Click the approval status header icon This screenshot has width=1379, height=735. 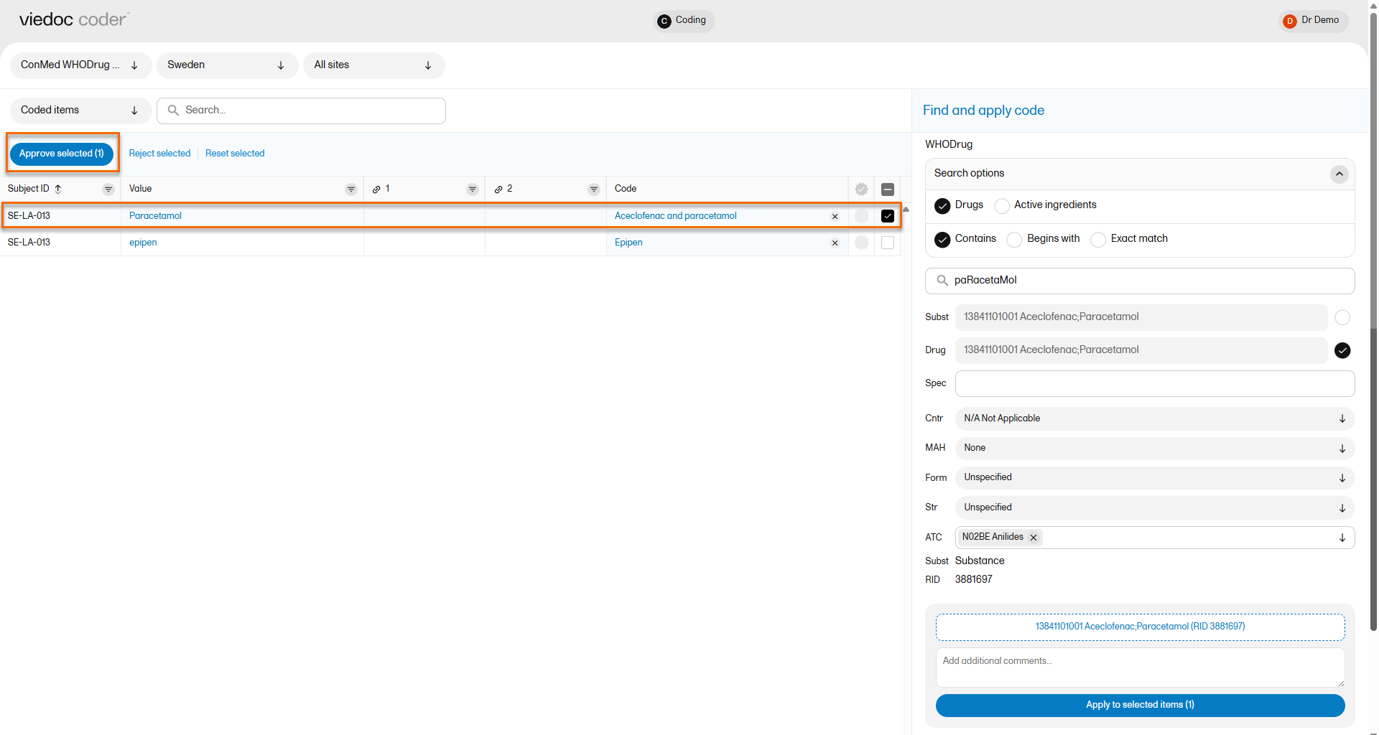[x=861, y=189]
